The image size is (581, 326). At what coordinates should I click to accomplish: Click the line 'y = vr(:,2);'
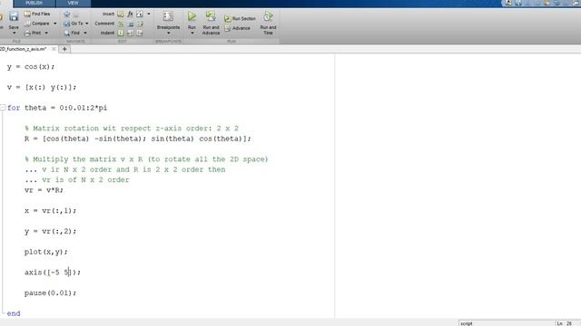[x=51, y=232]
